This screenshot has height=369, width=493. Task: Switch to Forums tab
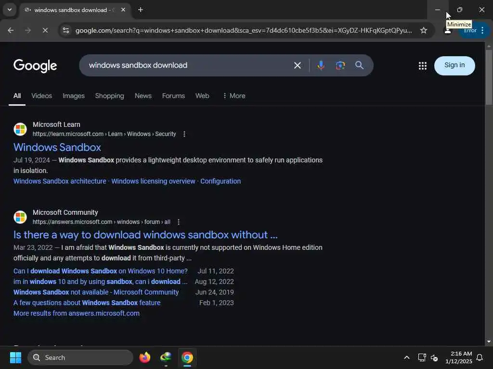tap(173, 96)
